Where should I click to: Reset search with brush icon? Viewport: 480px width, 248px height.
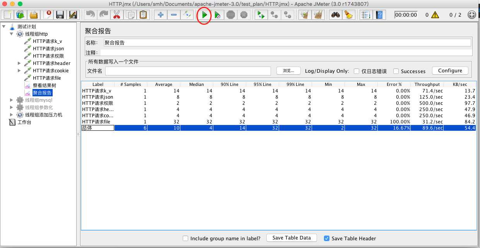(x=349, y=15)
